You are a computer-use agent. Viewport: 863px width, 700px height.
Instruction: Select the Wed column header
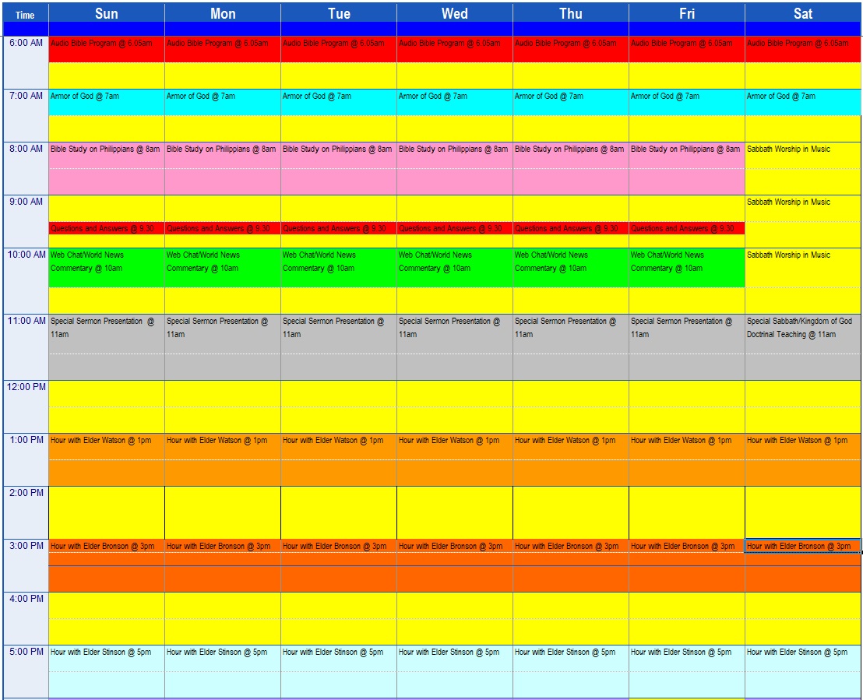(x=455, y=13)
